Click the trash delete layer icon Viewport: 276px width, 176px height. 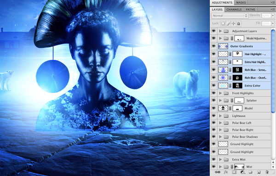pos(267,172)
